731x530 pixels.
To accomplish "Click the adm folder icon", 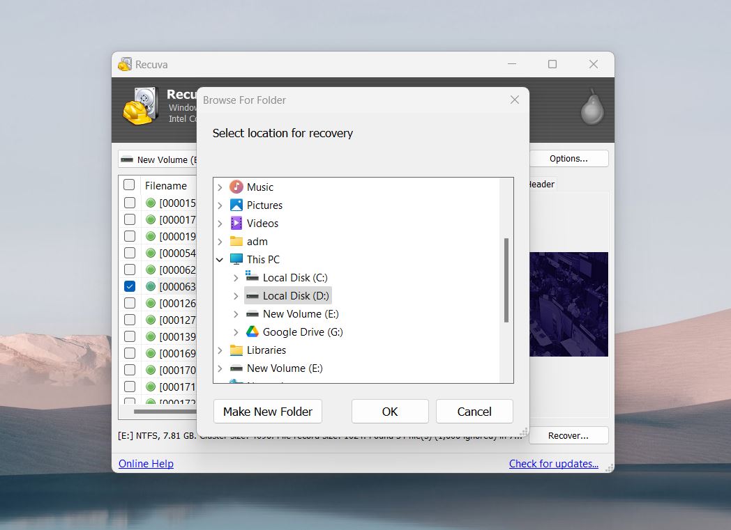I will [x=236, y=242].
